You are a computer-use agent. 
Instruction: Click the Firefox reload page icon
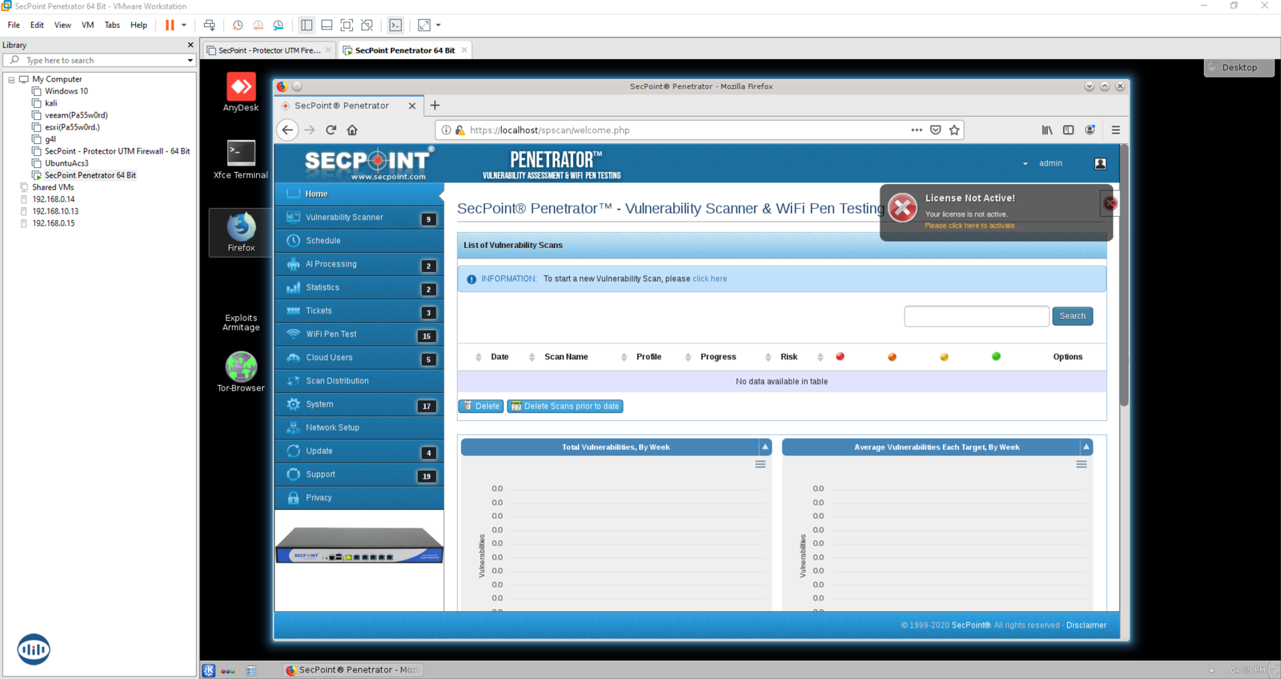coord(331,130)
